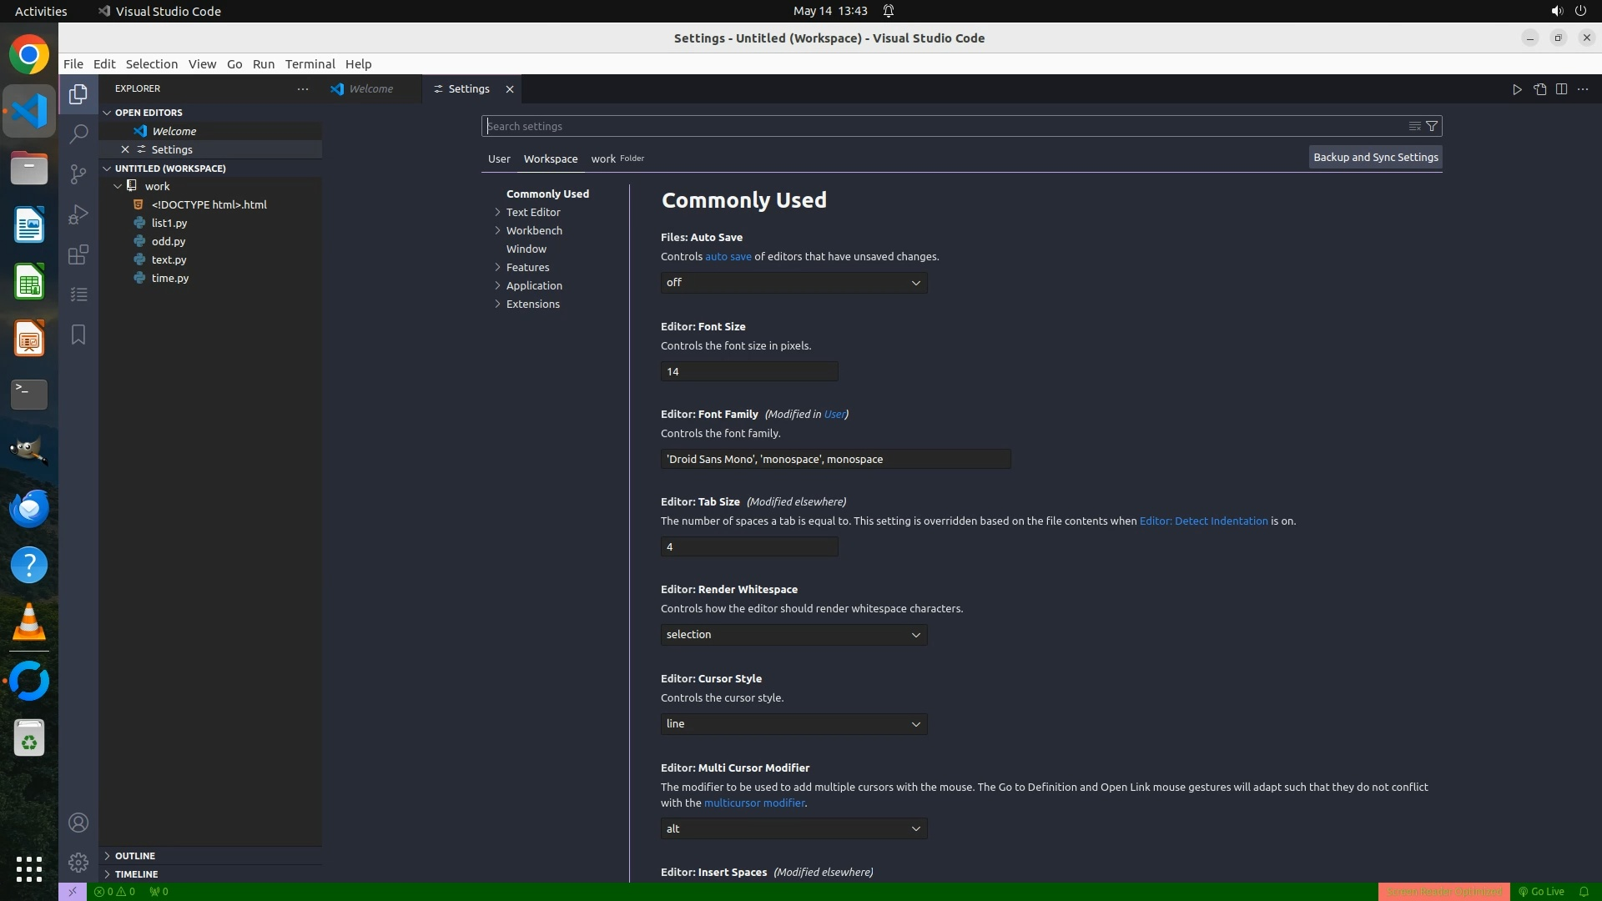Viewport: 1602px width, 901px height.
Task: Click the Font Size input field
Action: pos(748,372)
